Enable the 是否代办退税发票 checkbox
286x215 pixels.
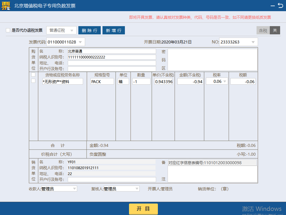point(7,30)
